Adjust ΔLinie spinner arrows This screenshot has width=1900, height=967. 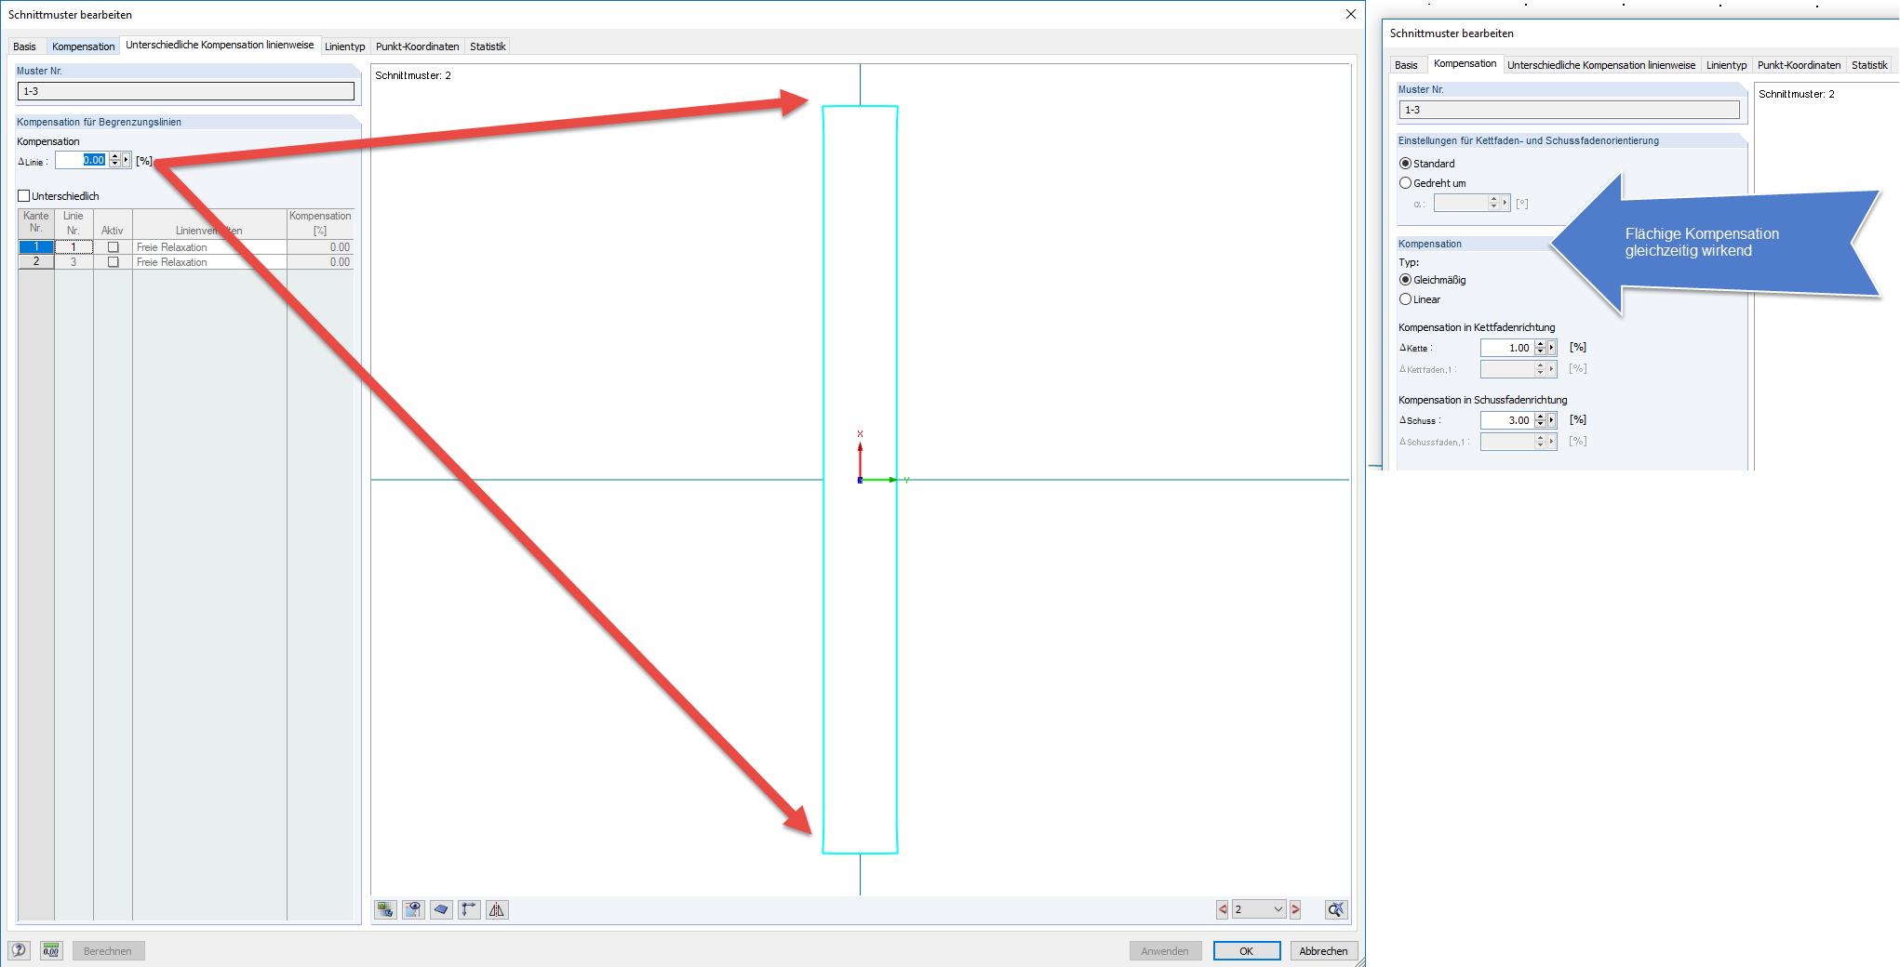[x=114, y=160]
